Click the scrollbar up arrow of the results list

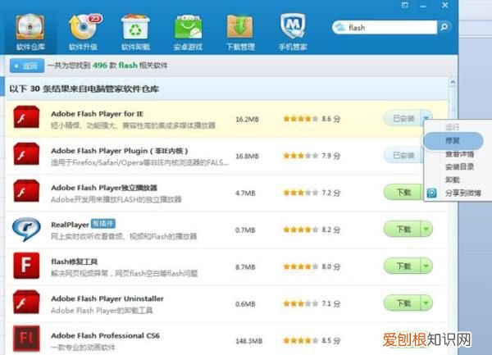(x=453, y=83)
